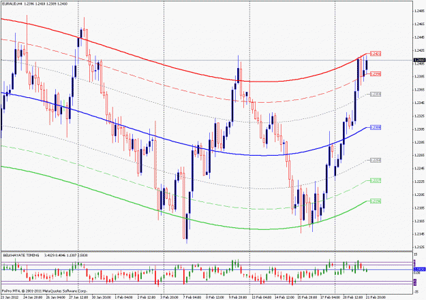Click the 3 Feb 20:00 time label

169,297
